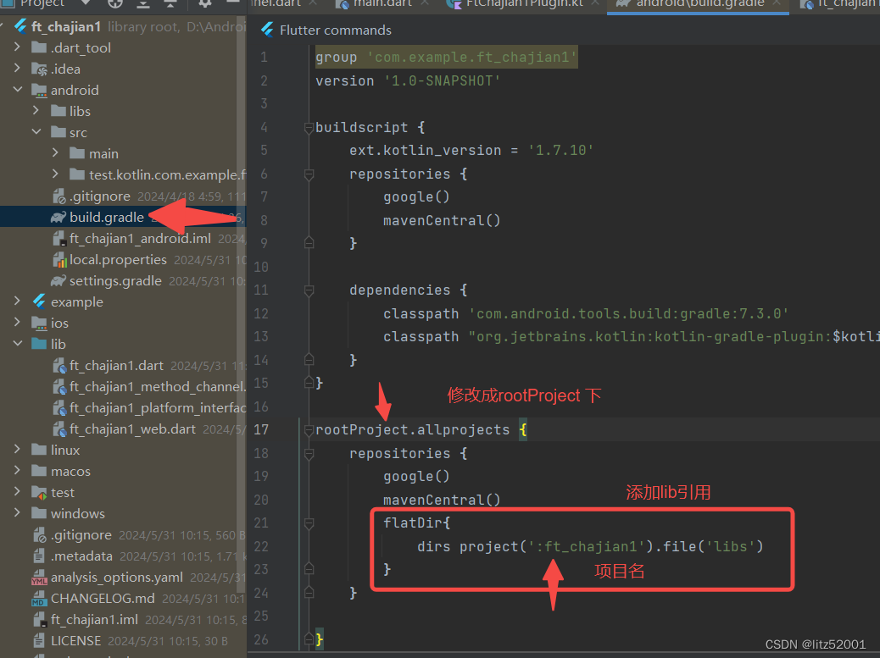Click the google() call on line 19

[416, 477]
